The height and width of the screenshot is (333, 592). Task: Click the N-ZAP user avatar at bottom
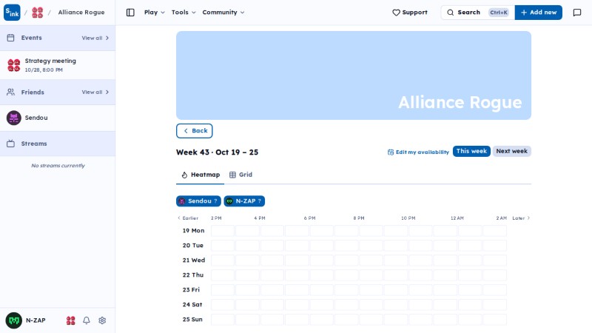14,320
